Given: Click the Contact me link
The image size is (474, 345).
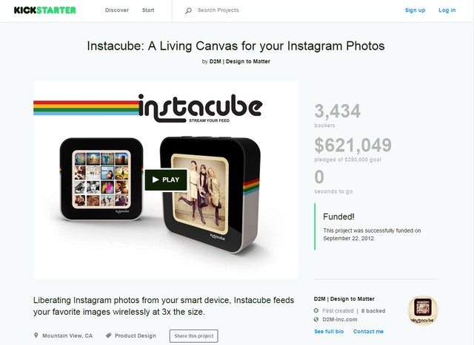Looking at the screenshot, I should click(x=368, y=332).
